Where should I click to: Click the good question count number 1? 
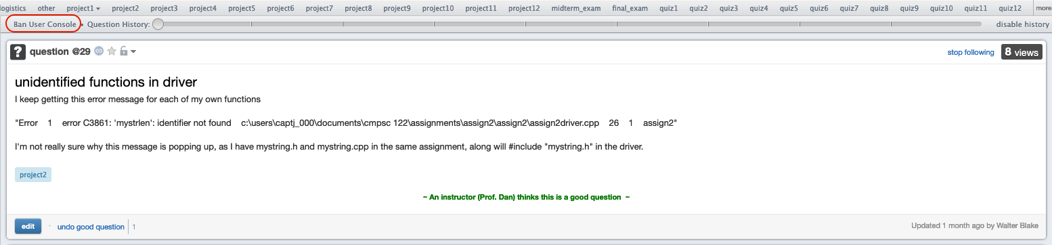click(x=133, y=227)
